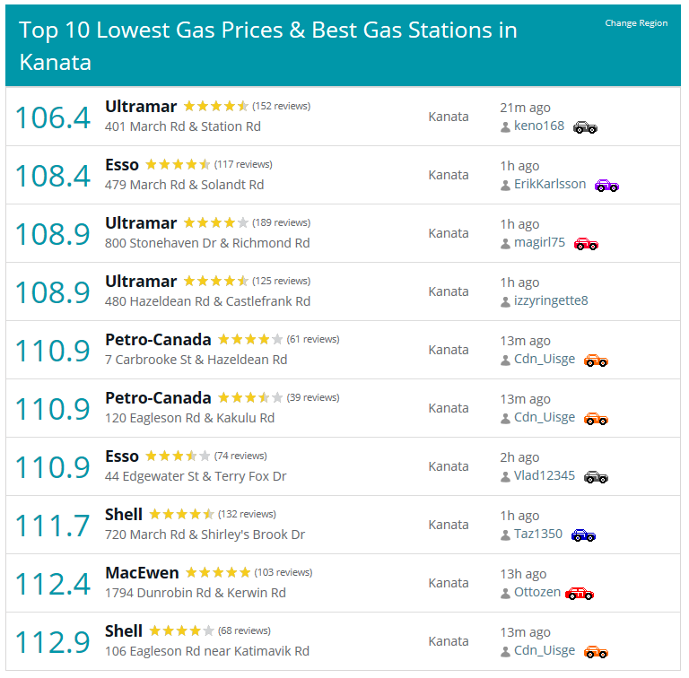Click the black car icon beside keno168
The width and height of the screenshot is (689, 678).
click(585, 127)
